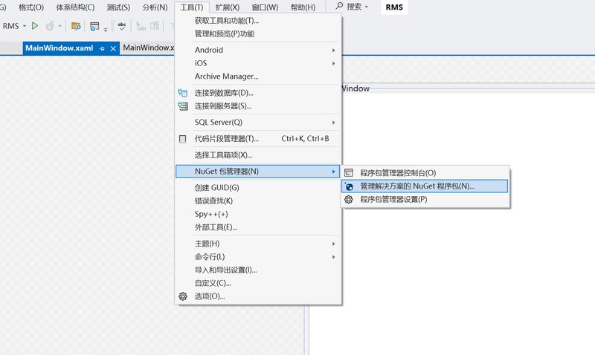
Task: Open the RMS startup project dropdown
Action: pos(25,26)
